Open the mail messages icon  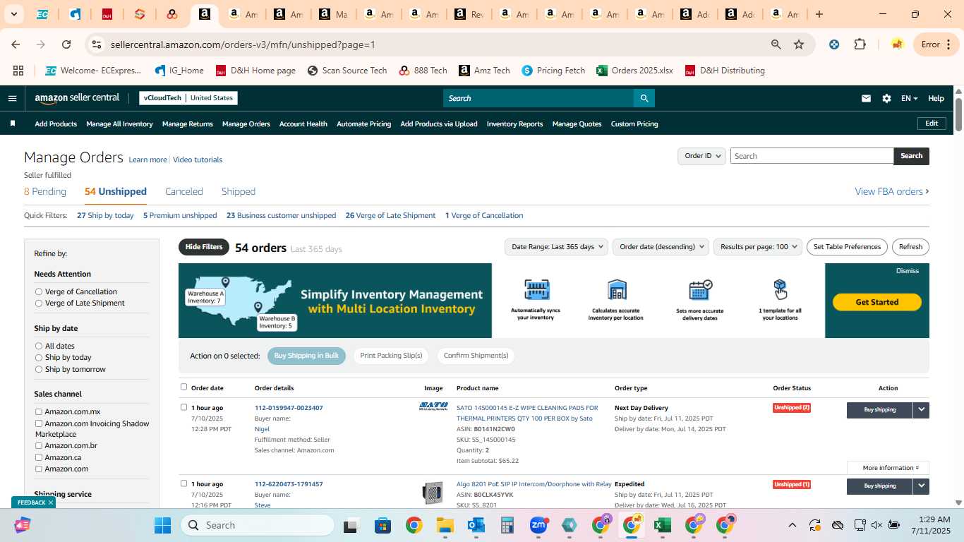point(866,99)
